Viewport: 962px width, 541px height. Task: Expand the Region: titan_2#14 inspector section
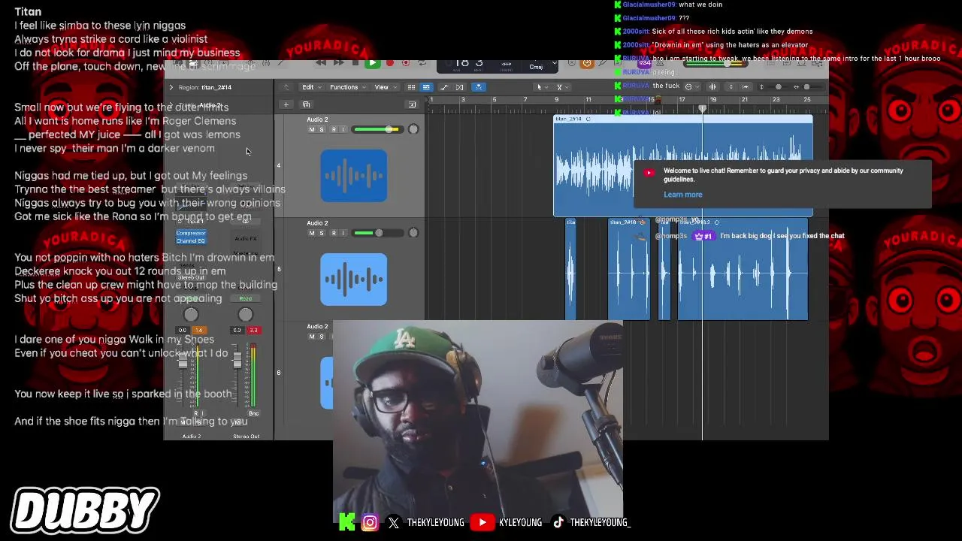(x=171, y=87)
